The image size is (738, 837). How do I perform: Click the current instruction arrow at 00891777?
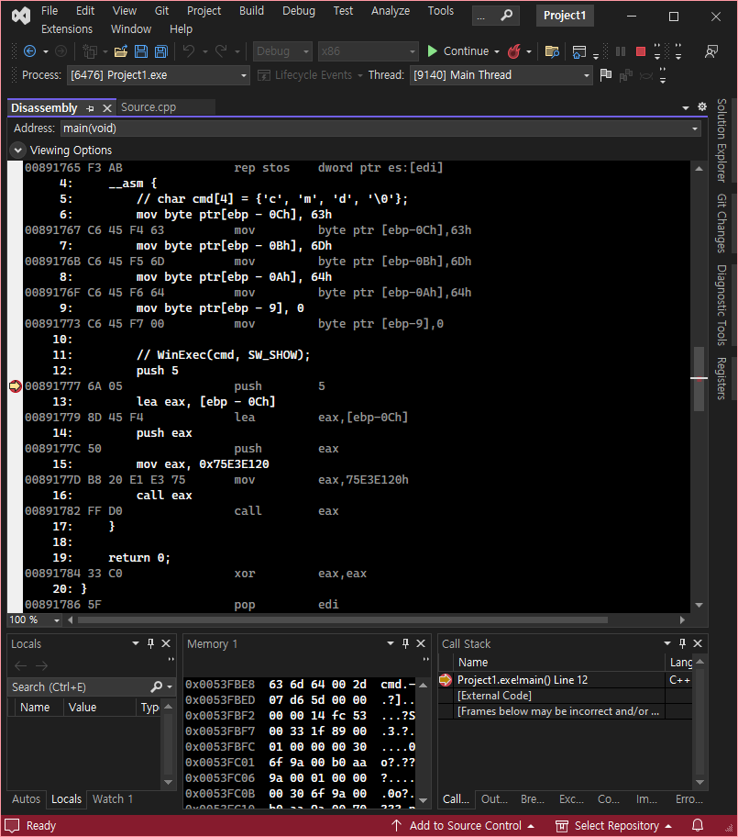(x=15, y=386)
